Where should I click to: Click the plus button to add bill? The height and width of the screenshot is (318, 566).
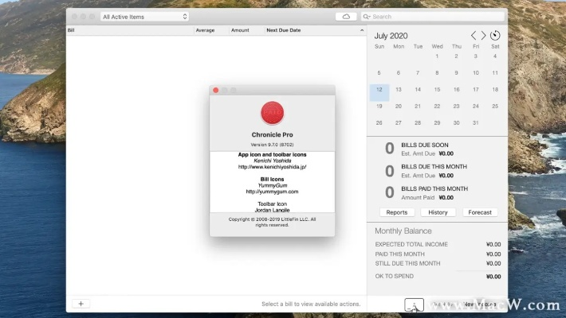coord(81,304)
